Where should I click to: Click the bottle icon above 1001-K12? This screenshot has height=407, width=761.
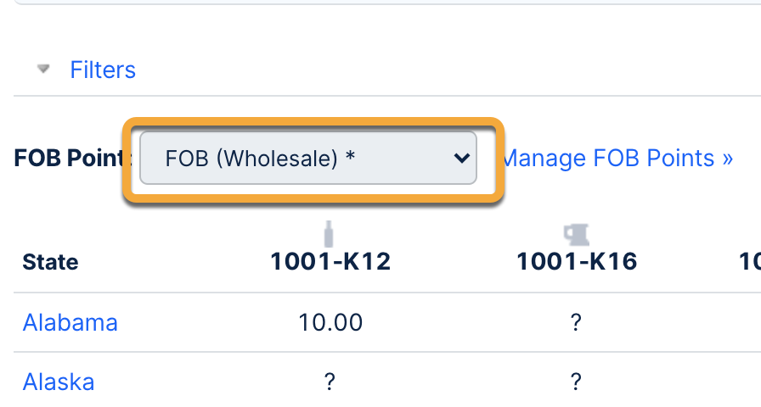click(x=330, y=233)
